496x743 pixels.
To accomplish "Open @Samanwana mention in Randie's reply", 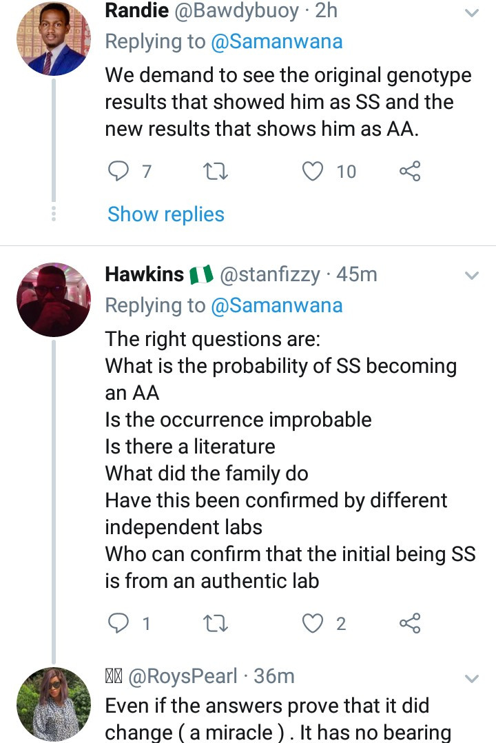I will 276,42.
